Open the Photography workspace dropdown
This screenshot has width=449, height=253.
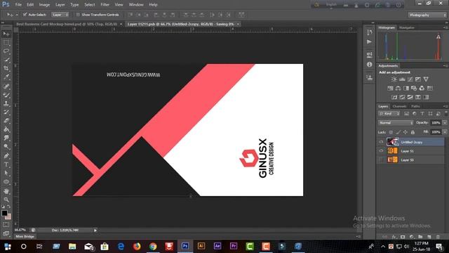[x=427, y=15]
